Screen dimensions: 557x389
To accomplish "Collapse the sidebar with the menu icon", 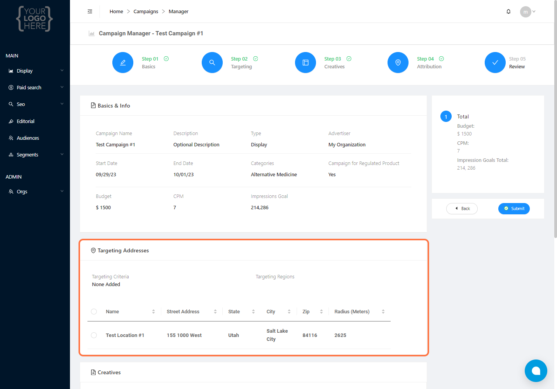I will coord(90,12).
